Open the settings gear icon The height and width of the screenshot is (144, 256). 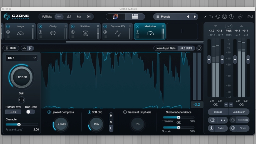(224, 17)
